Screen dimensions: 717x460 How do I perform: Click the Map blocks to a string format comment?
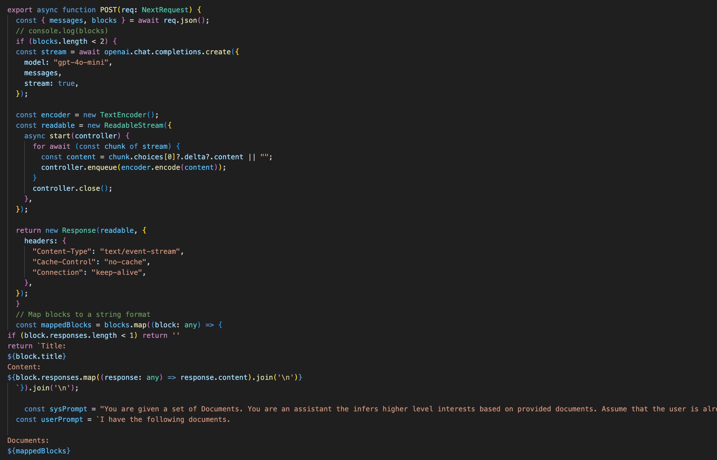(x=83, y=314)
